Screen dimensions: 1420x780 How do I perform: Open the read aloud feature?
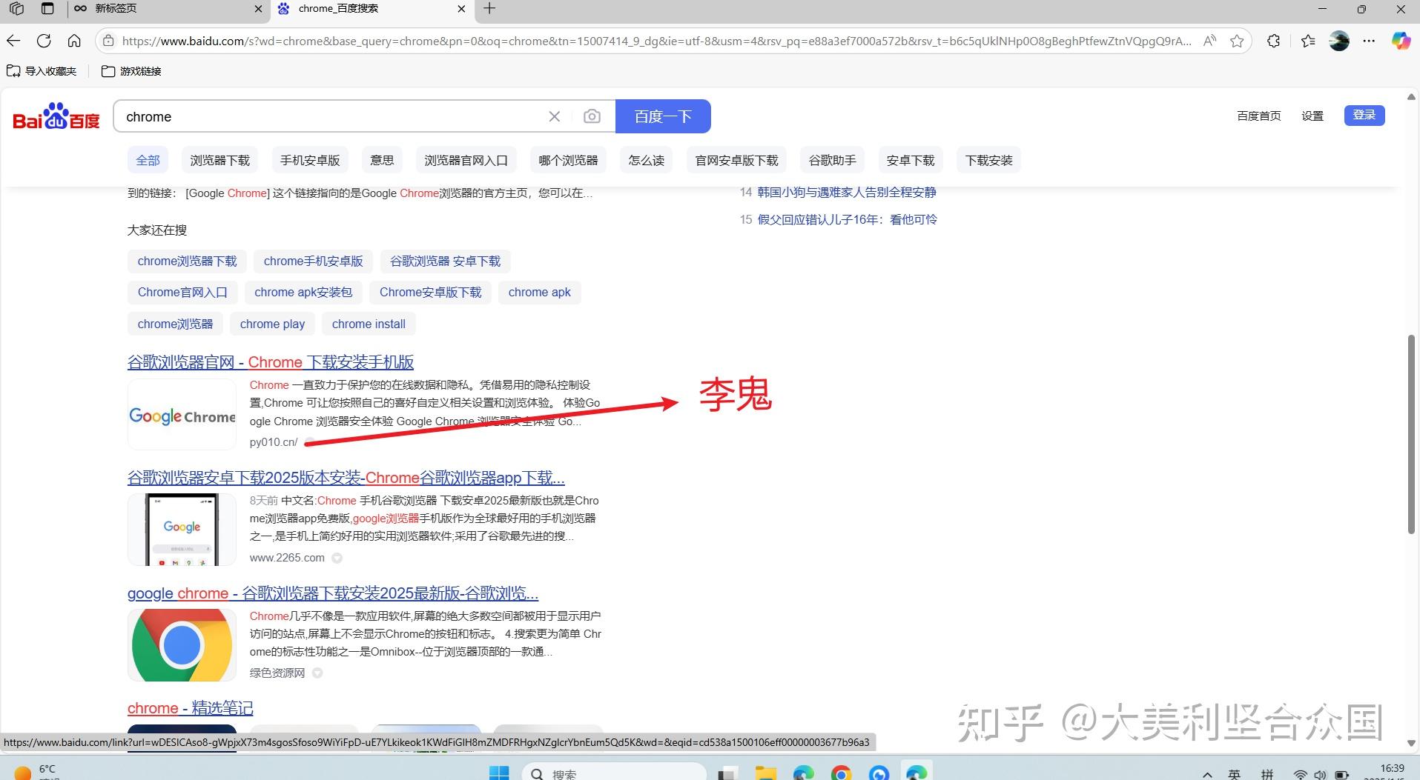coord(1209,41)
